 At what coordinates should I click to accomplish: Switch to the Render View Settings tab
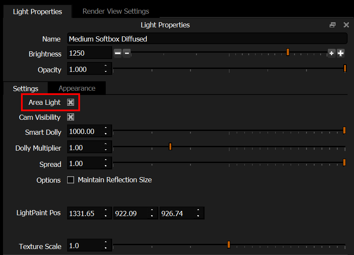(x=116, y=11)
